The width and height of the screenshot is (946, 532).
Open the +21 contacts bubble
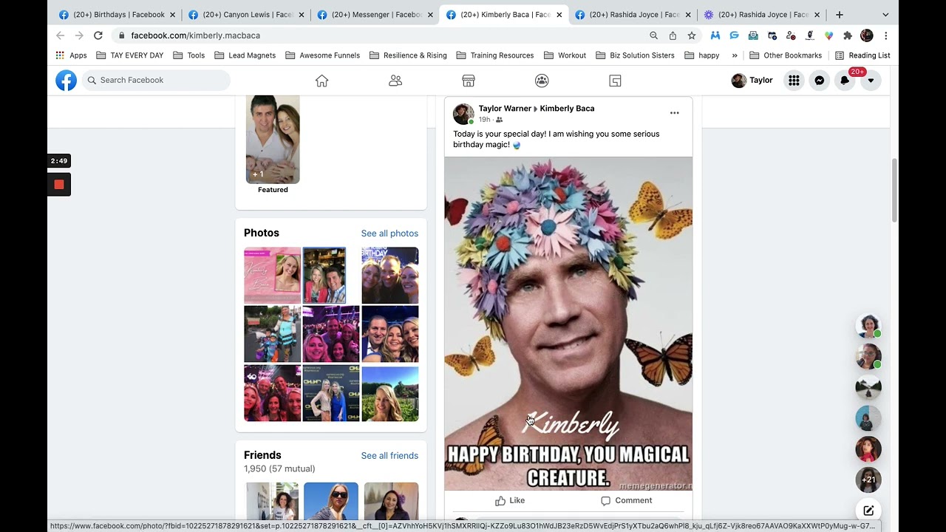tap(868, 480)
